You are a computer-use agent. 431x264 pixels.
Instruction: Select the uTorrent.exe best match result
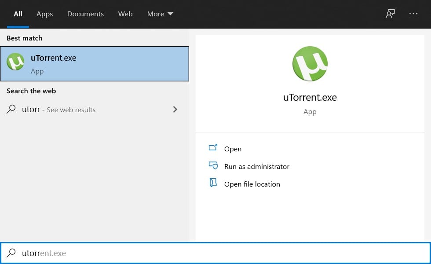point(95,64)
